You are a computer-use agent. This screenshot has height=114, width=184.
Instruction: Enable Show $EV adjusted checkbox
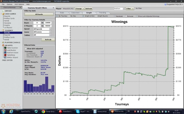[25, 49]
